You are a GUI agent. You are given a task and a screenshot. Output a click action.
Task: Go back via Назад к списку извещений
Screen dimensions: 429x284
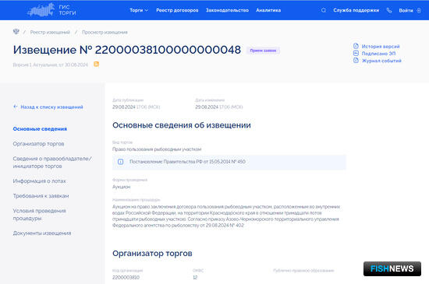(51, 107)
